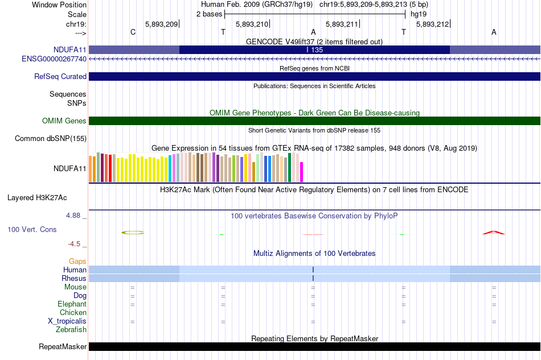The height and width of the screenshot is (360, 541).
Task: Click the RefSeq Curated track label
Action: point(60,76)
